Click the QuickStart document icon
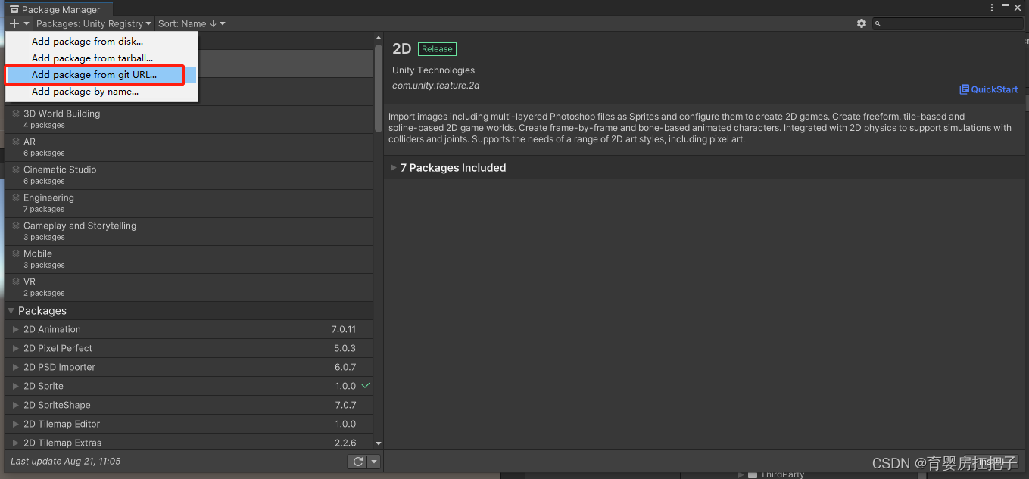The height and width of the screenshot is (479, 1029). [966, 89]
